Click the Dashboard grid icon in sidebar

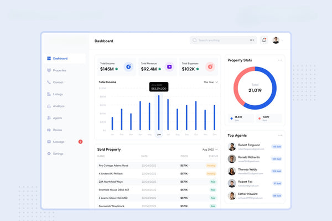pyautogui.click(x=49, y=58)
